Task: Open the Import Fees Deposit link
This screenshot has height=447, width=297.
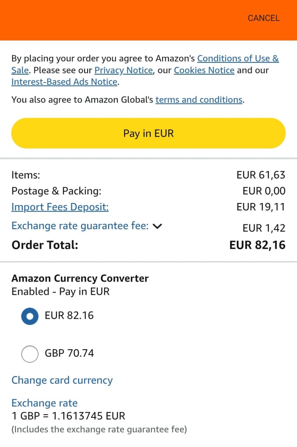Action: [x=60, y=207]
